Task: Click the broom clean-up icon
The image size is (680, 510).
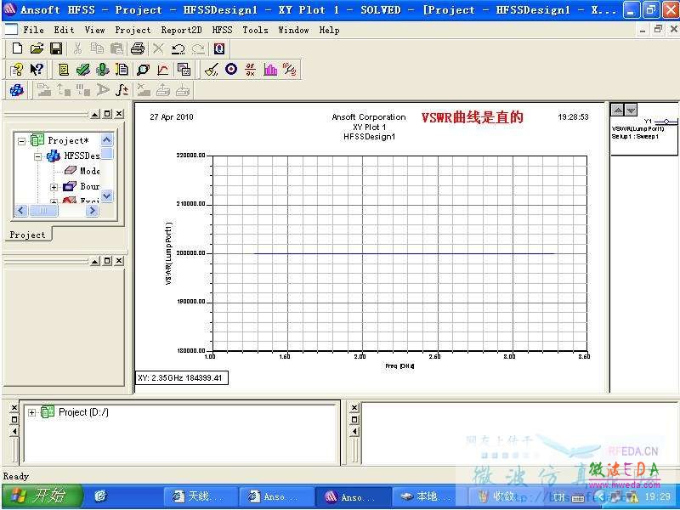Action: pos(211,70)
